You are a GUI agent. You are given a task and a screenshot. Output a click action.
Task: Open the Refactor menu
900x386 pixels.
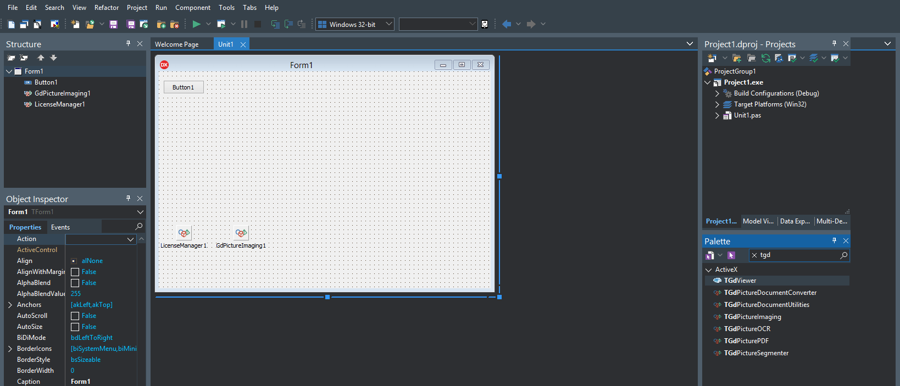pos(107,8)
